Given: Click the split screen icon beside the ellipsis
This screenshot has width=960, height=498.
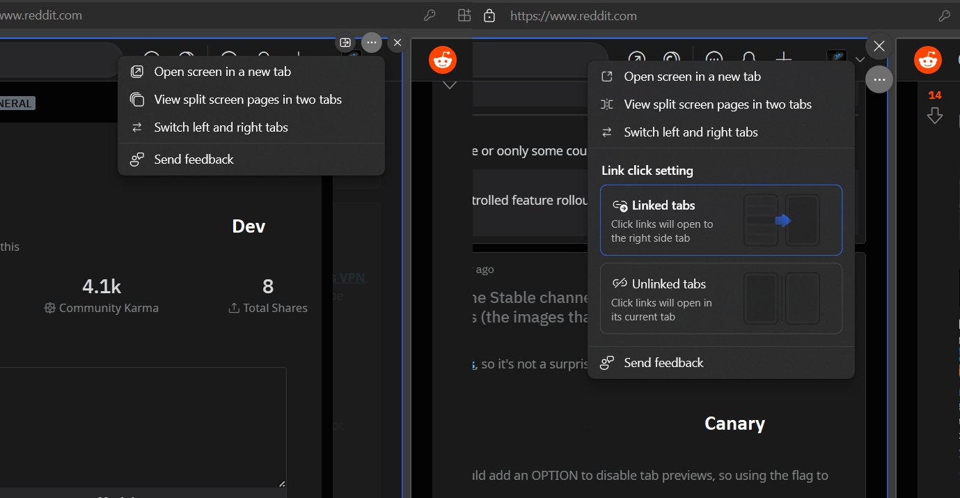Looking at the screenshot, I should [345, 42].
